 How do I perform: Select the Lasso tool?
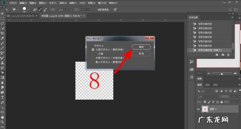pyautogui.click(x=3, y=23)
